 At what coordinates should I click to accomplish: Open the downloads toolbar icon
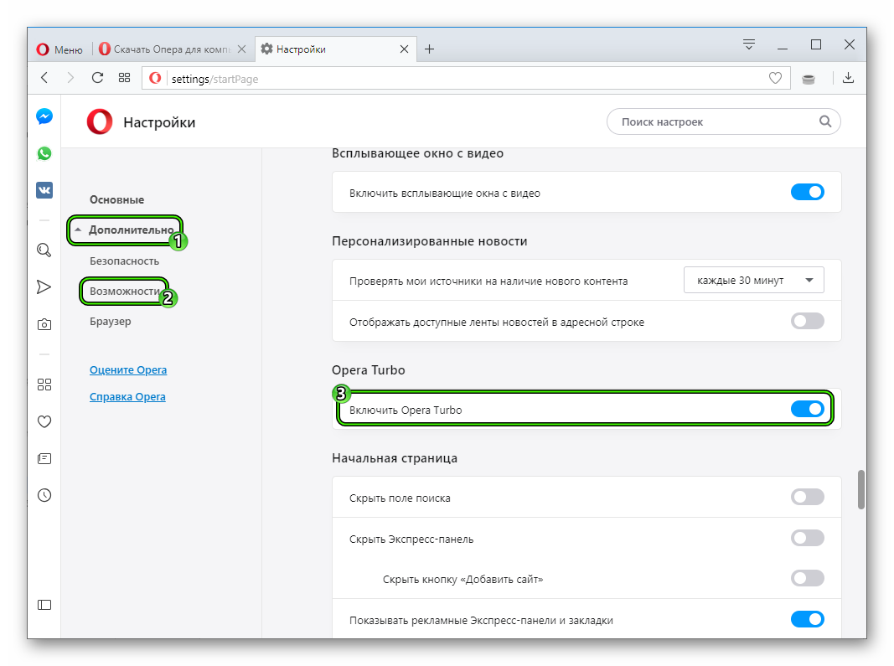[849, 78]
